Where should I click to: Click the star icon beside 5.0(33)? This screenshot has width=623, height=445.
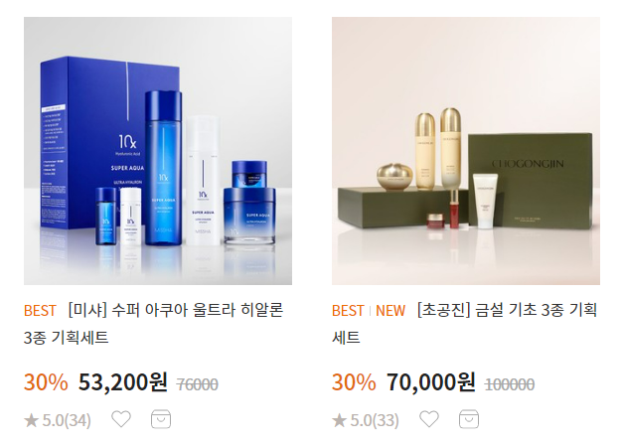[339, 420]
